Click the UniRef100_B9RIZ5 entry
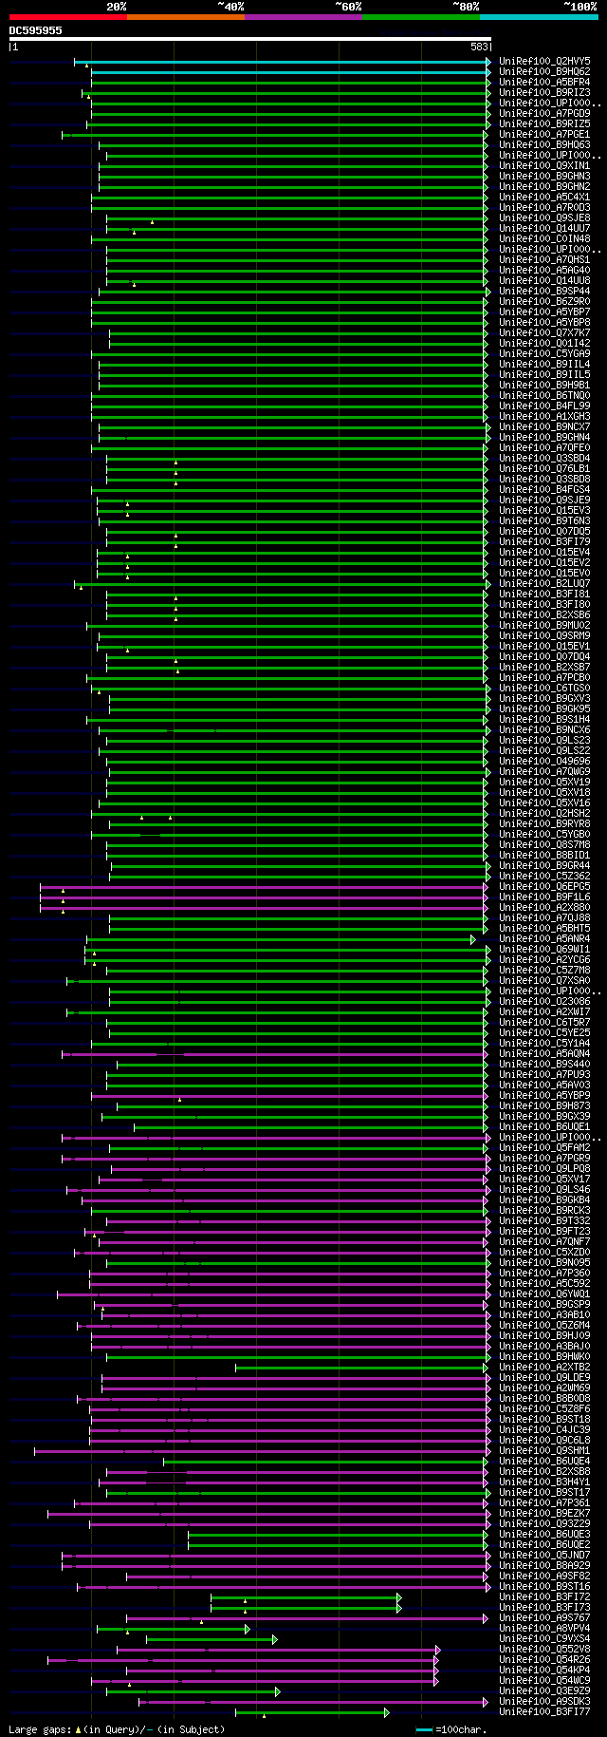Viewport: 607px width, 1737px height. point(544,124)
